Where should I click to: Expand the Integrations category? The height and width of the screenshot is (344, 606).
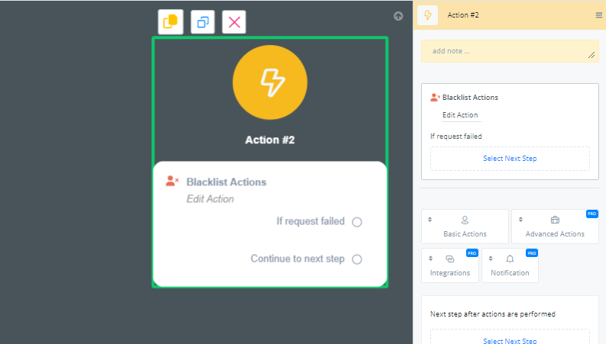[450, 265]
